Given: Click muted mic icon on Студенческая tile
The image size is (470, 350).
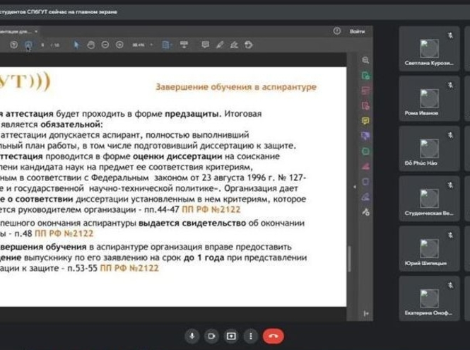Looking at the screenshot, I should [450, 186].
